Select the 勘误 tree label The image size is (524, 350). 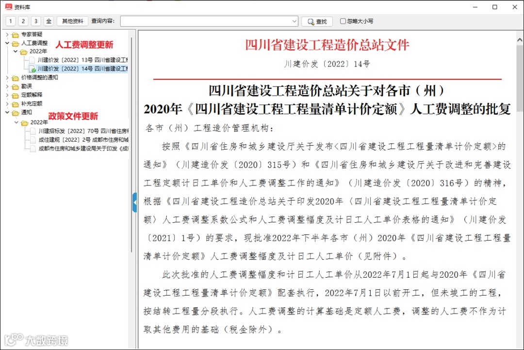26,86
